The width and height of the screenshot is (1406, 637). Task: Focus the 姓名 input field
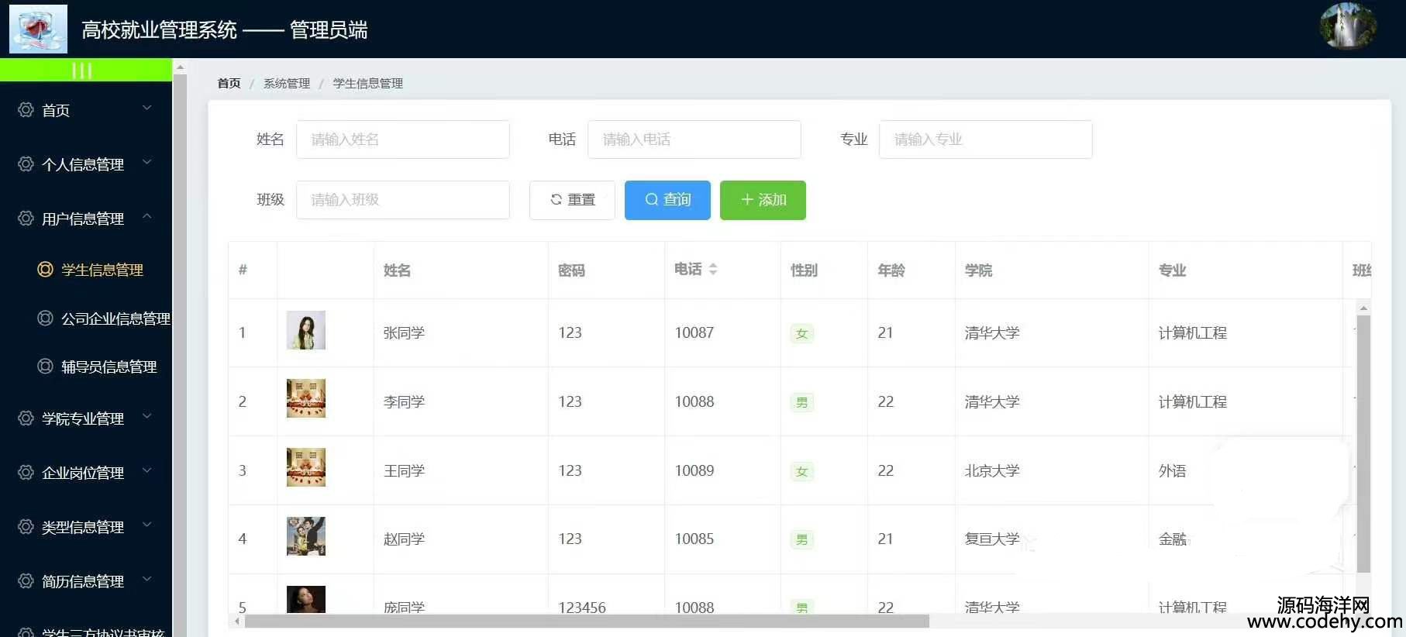tap(403, 139)
